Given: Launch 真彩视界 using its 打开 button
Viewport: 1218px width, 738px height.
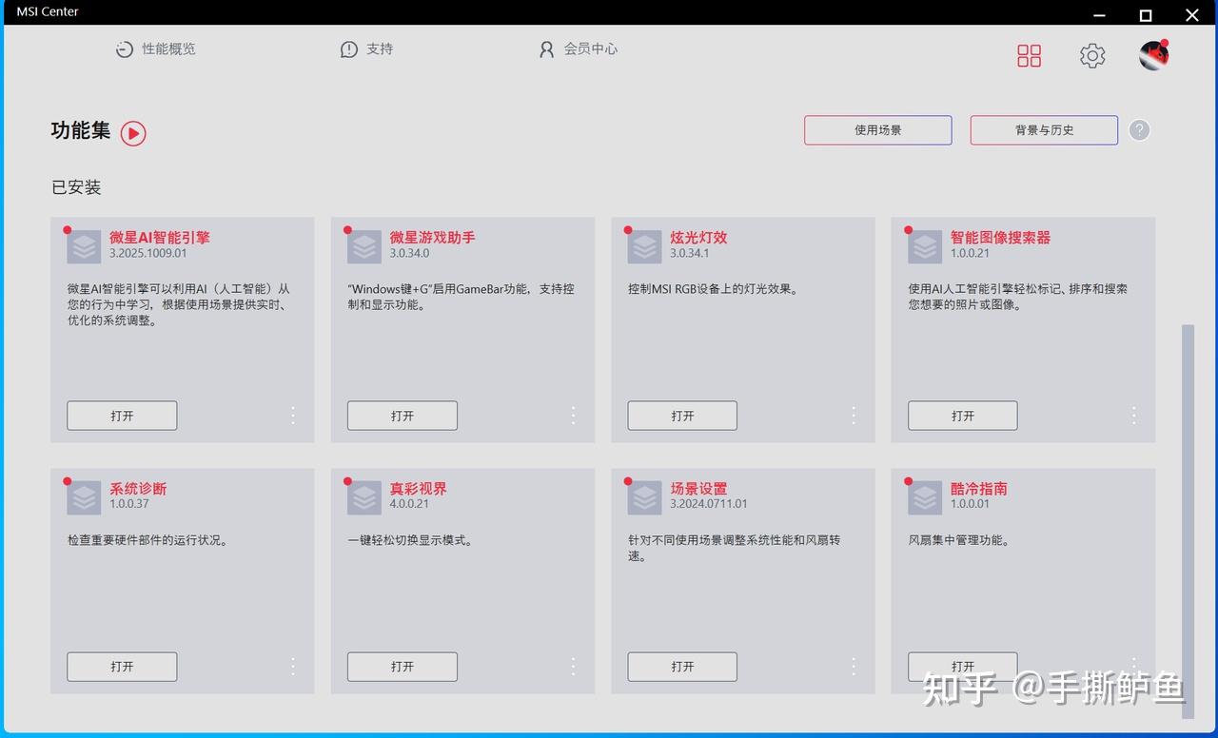Looking at the screenshot, I should (x=403, y=667).
